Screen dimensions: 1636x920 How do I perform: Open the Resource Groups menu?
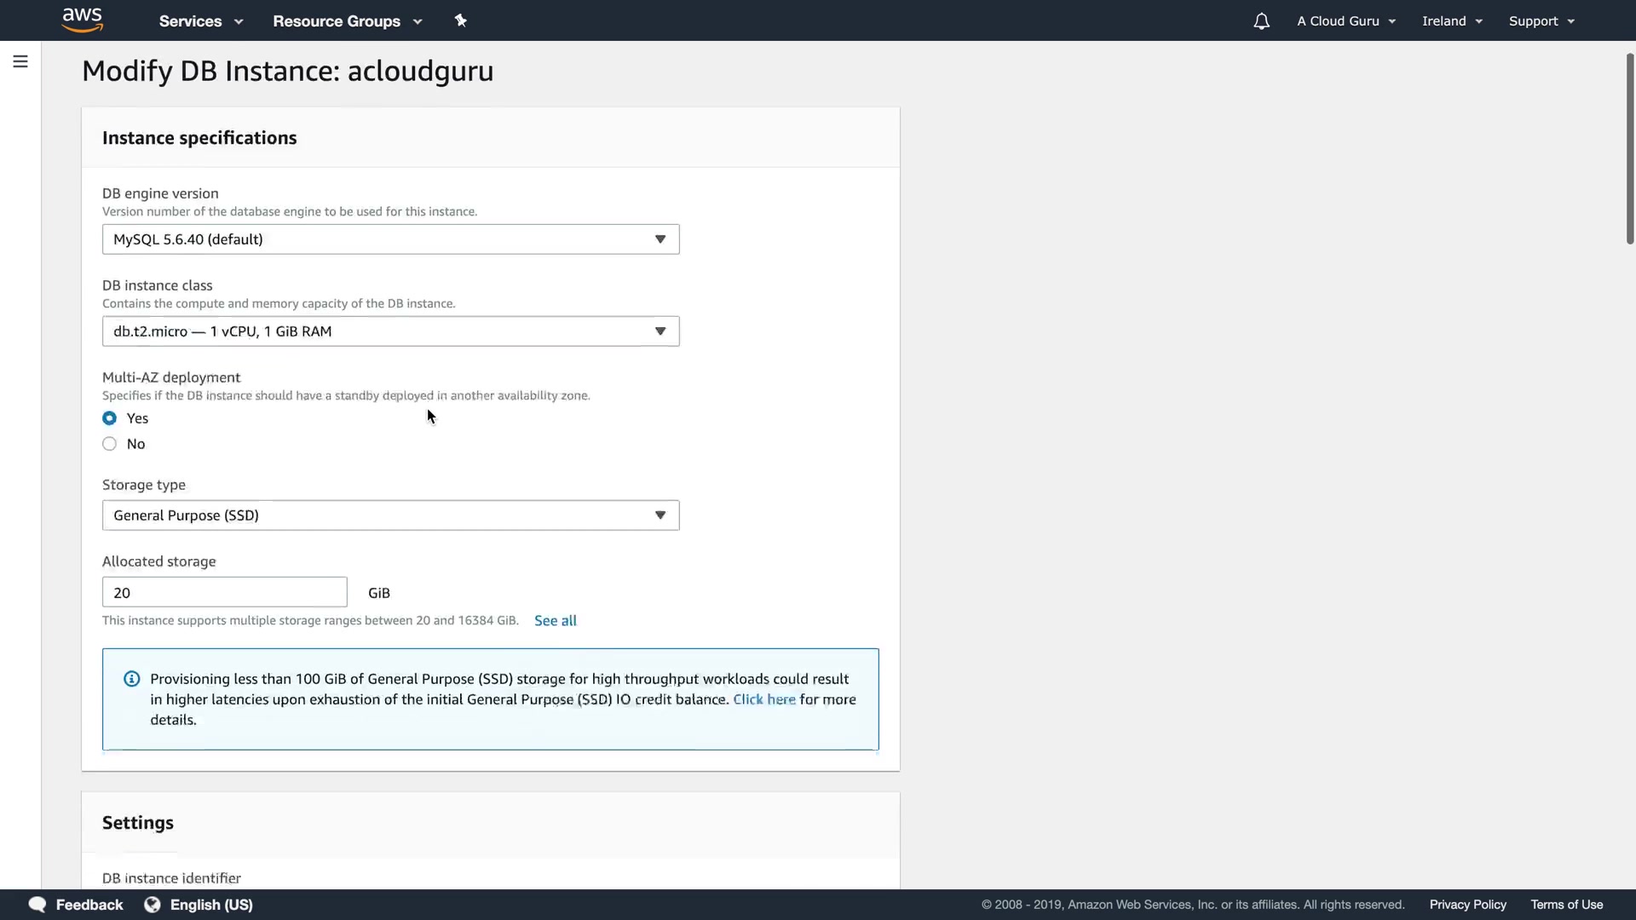click(x=347, y=21)
